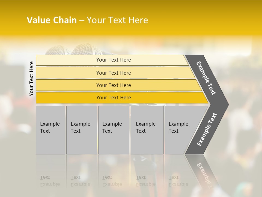Select "Your Text Here" in the slide title

coord(117,20)
